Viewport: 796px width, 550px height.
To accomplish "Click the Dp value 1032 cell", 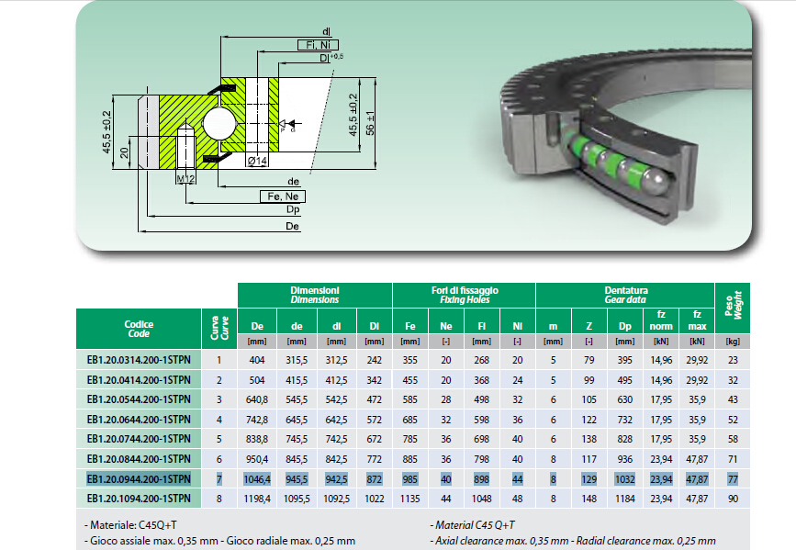I will point(624,478).
